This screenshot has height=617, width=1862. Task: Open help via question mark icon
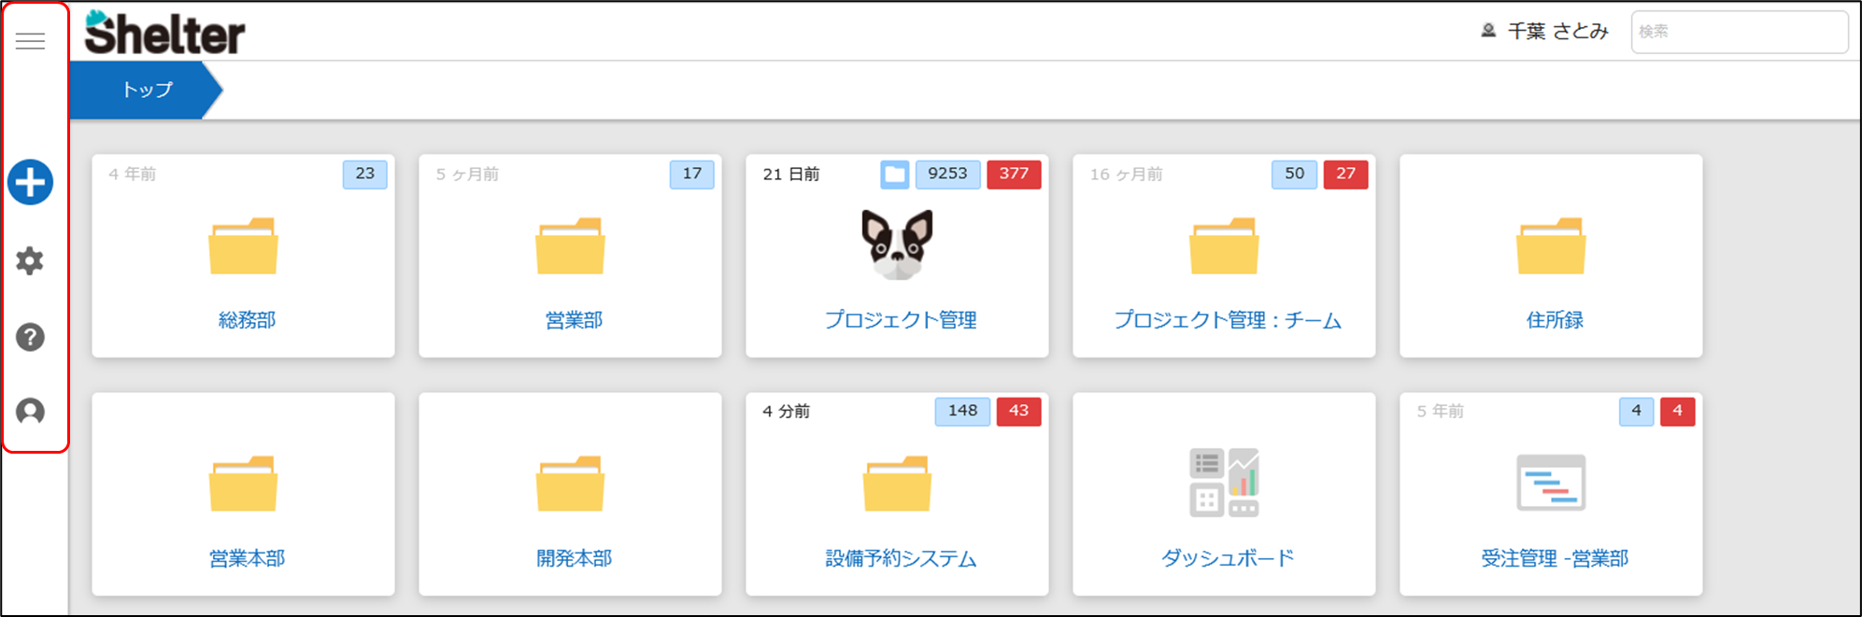tap(30, 337)
